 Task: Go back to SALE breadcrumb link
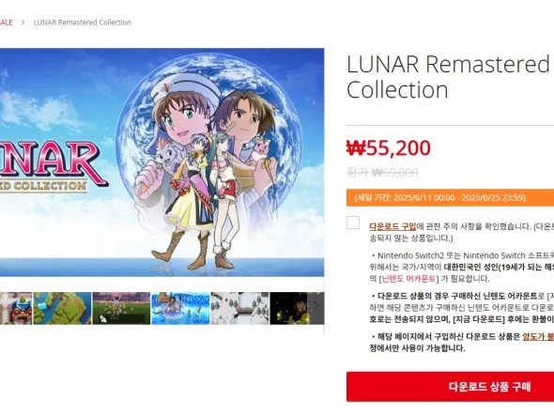point(6,23)
